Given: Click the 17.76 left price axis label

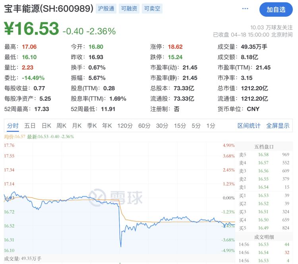Looking at the screenshot, I should [x=9, y=145].
